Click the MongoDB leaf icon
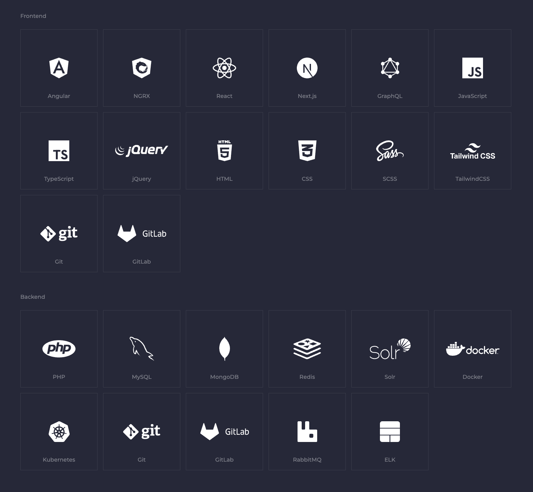 [224, 348]
